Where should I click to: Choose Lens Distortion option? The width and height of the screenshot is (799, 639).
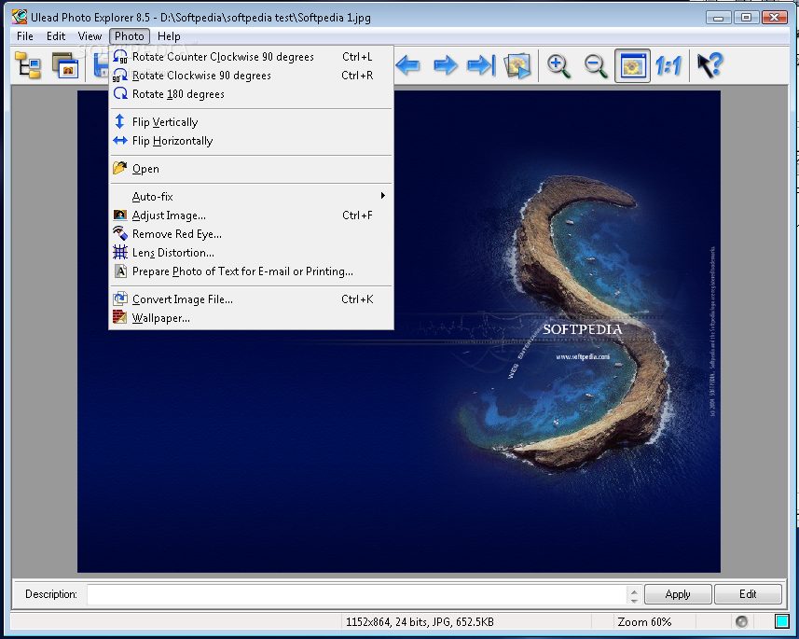click(251, 253)
